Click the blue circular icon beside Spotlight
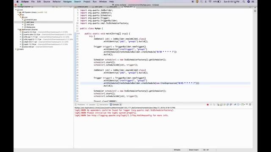271x152 pixels. (249, 2)
